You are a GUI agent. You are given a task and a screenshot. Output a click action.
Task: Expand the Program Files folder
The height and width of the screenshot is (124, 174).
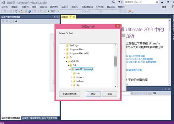(65, 49)
